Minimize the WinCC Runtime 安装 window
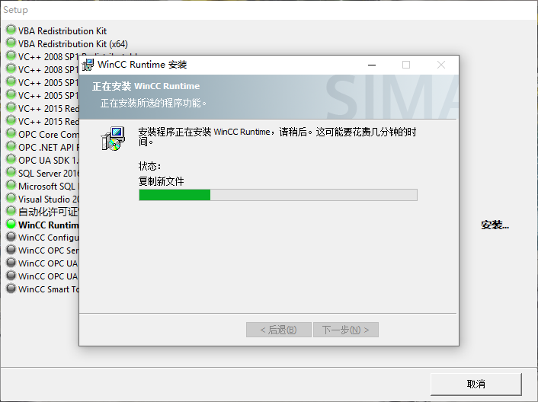The image size is (538, 402). [x=372, y=65]
